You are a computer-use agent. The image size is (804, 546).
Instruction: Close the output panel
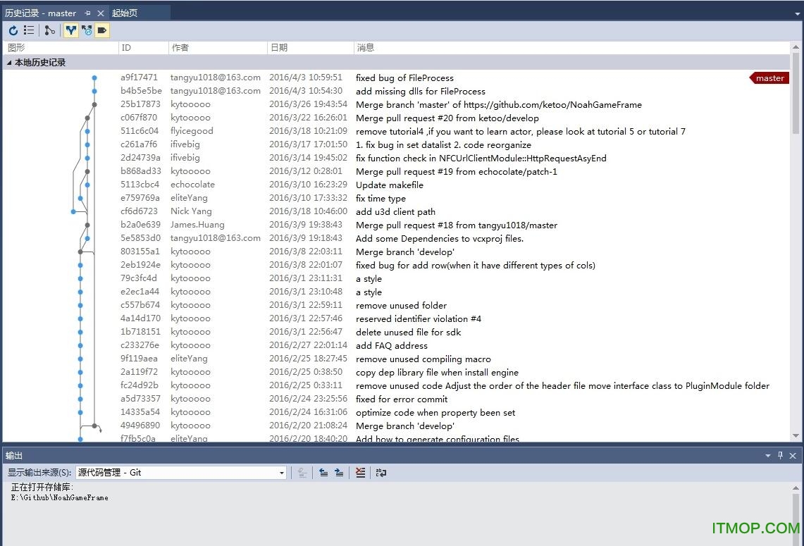793,455
